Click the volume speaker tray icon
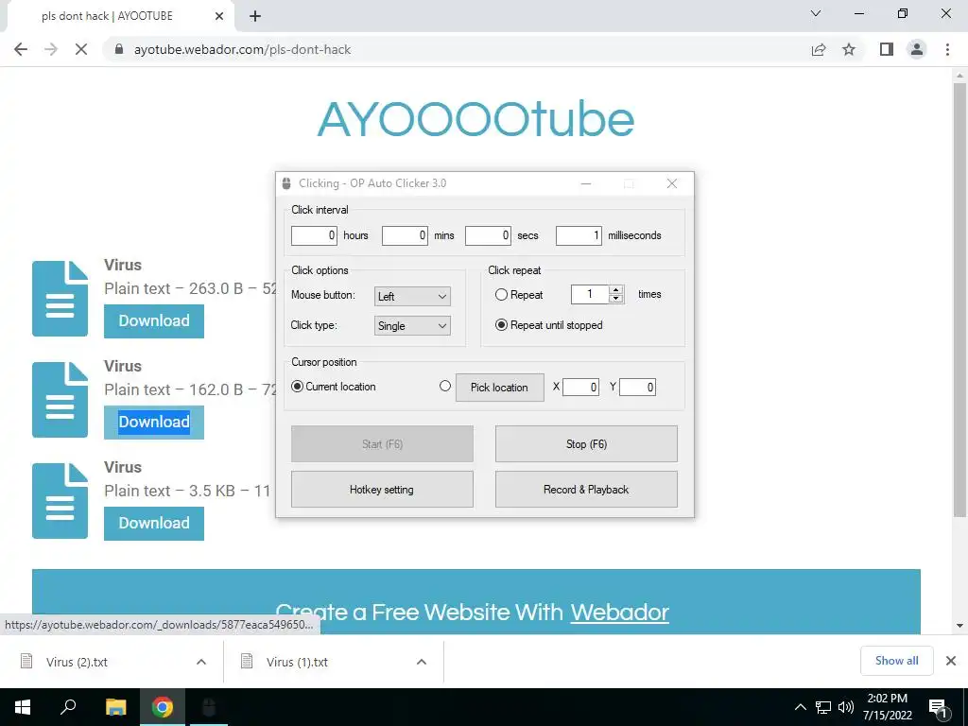This screenshot has height=726, width=968. pyautogui.click(x=846, y=707)
